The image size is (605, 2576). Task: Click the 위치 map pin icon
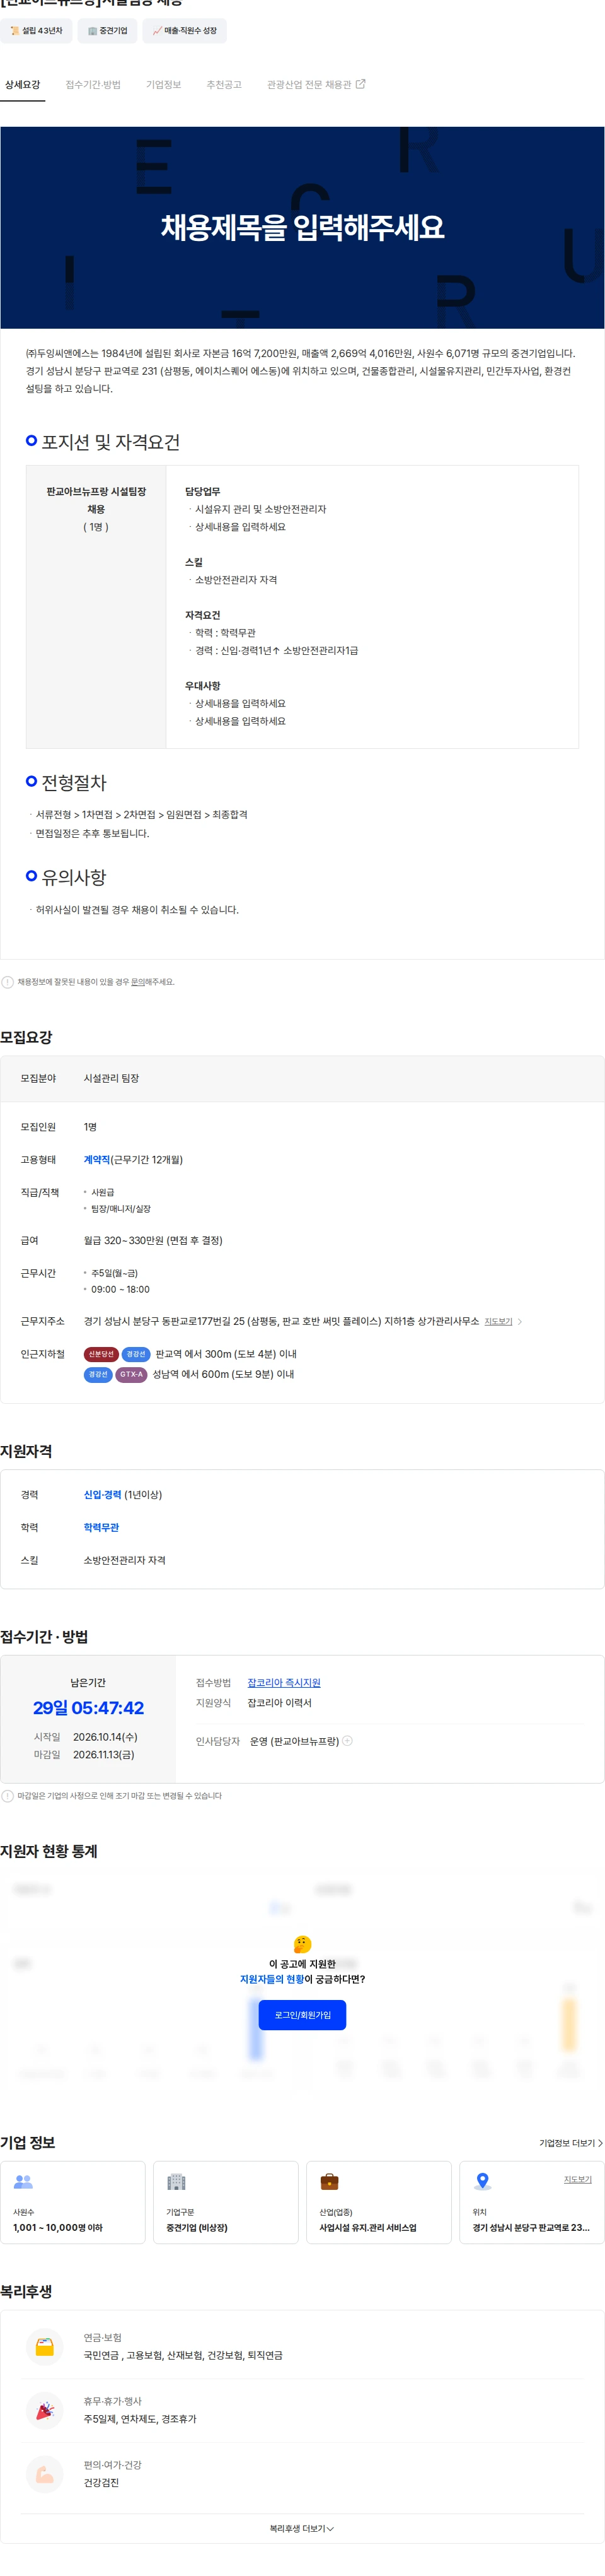tap(482, 2182)
